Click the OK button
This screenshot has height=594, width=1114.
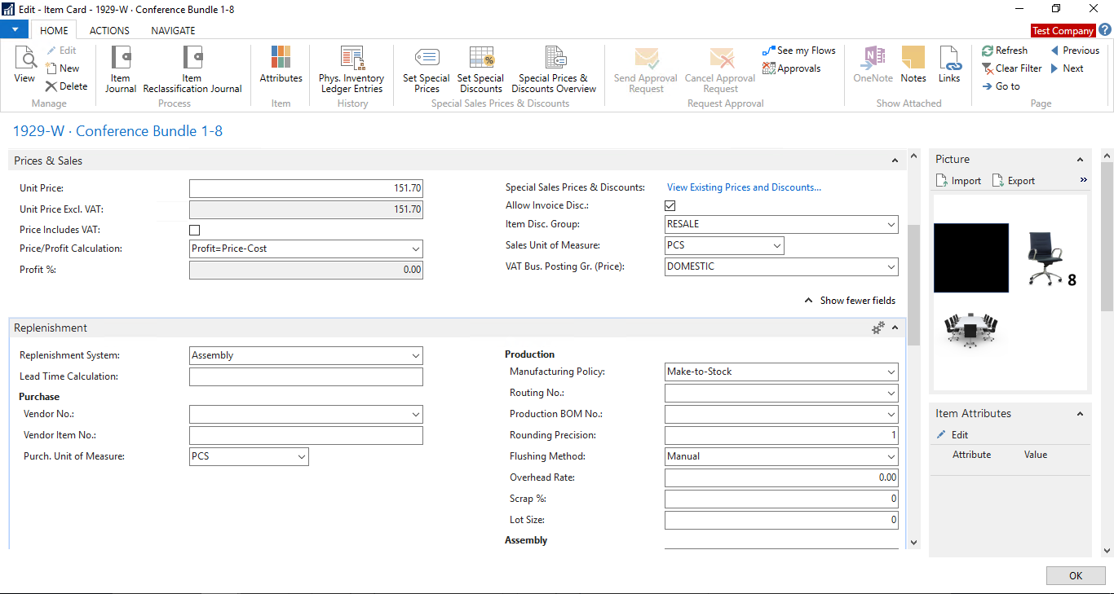pos(1075,575)
